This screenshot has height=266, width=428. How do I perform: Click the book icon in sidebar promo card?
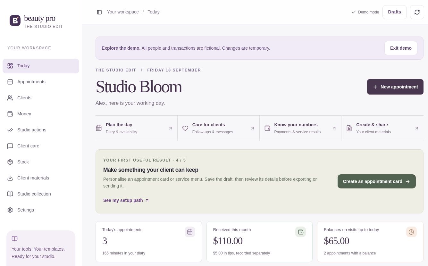click(x=14, y=238)
